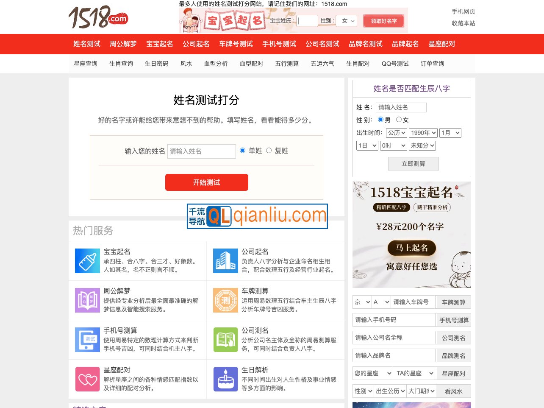Click the 领取好名字 banner button
The height and width of the screenshot is (408, 544).
coord(383,20)
